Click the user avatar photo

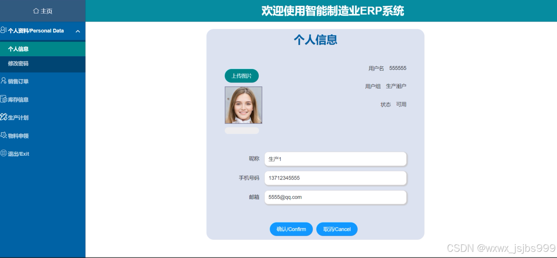243,105
